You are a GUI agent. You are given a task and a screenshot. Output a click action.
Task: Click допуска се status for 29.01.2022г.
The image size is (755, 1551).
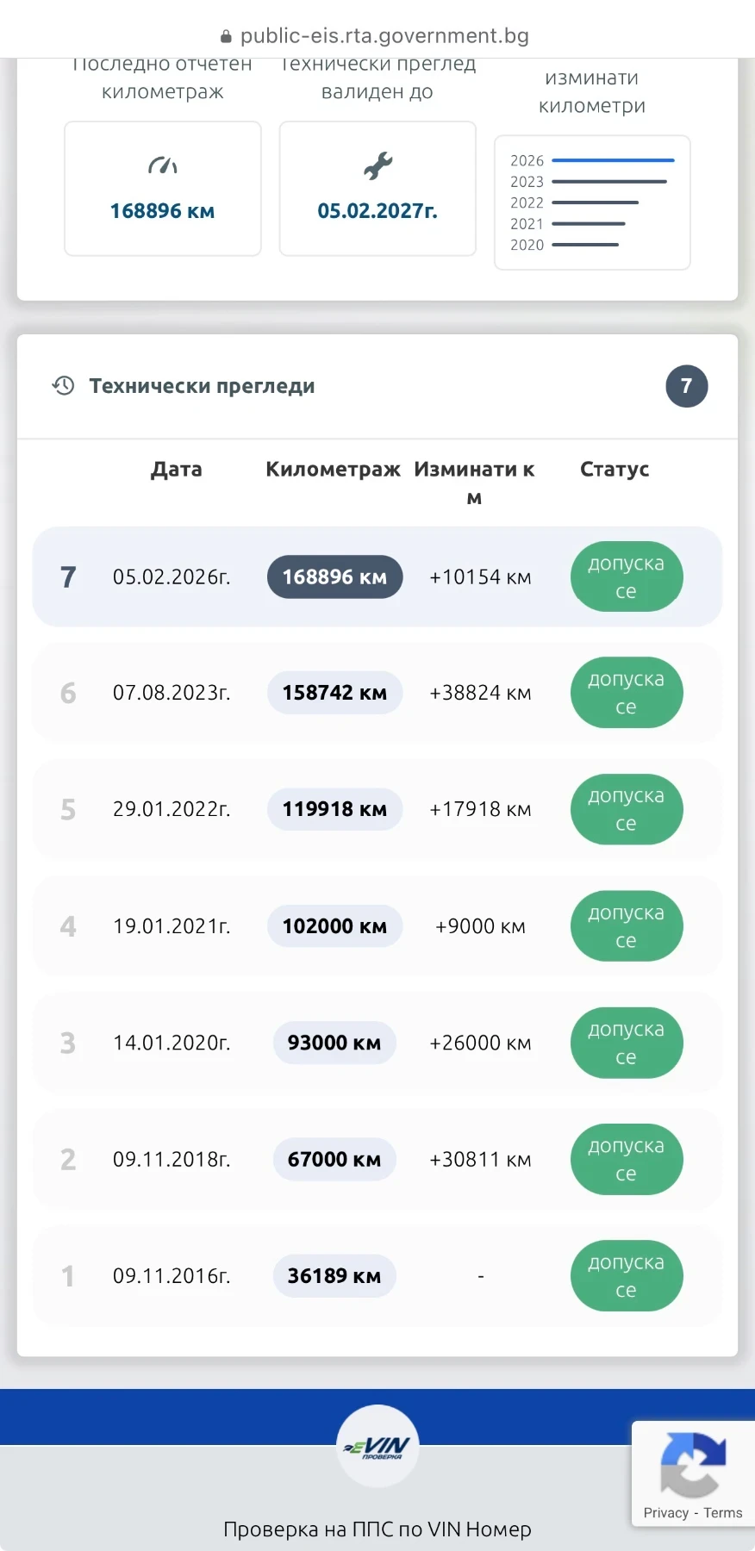[626, 809]
